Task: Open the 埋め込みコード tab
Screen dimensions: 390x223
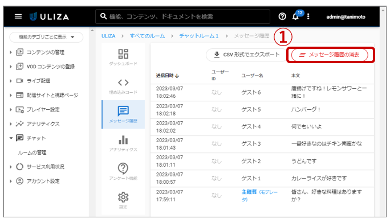Action: pos(123,86)
